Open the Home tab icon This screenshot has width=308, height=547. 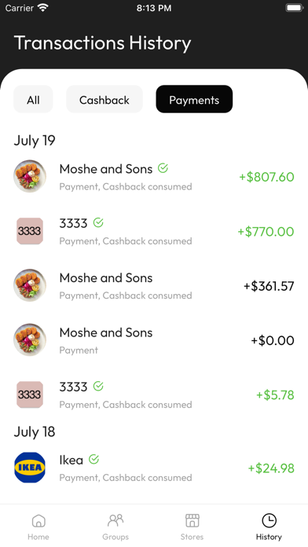(x=38, y=521)
